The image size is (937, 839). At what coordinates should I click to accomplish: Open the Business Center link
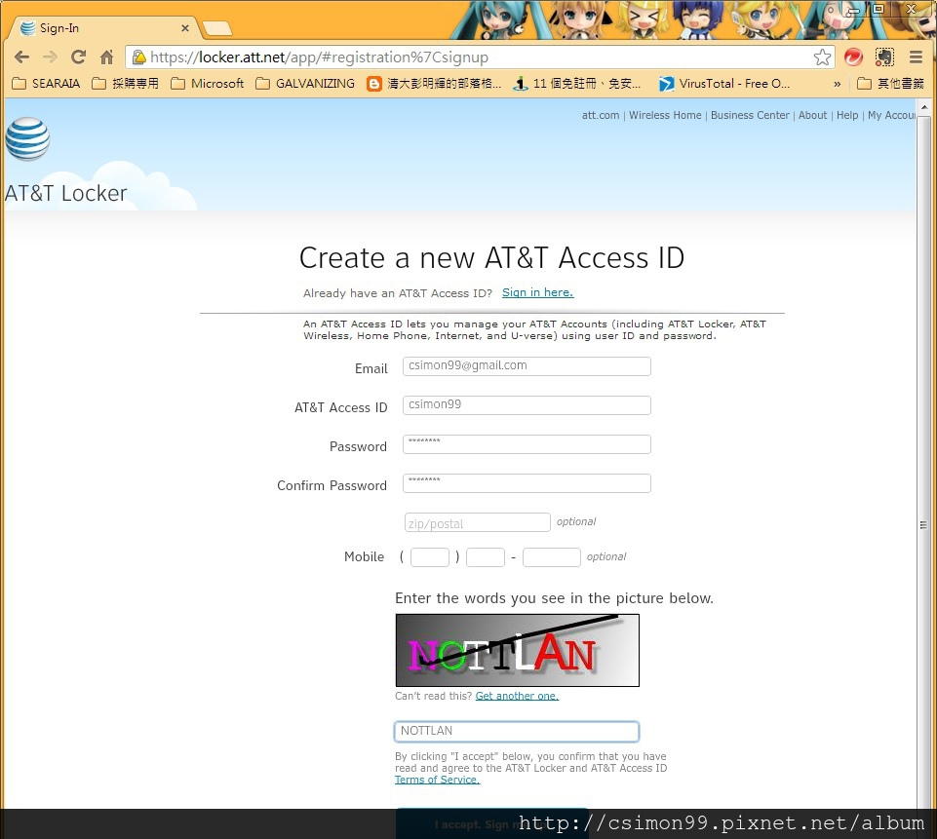(x=750, y=115)
